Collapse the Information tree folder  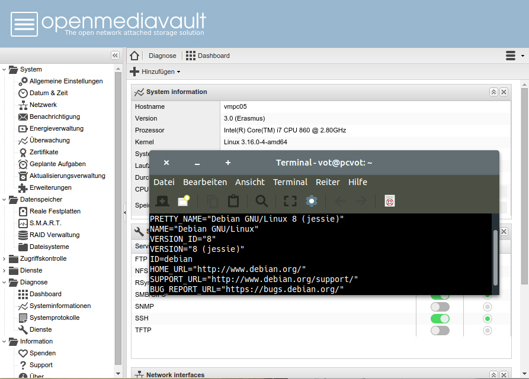(4, 342)
